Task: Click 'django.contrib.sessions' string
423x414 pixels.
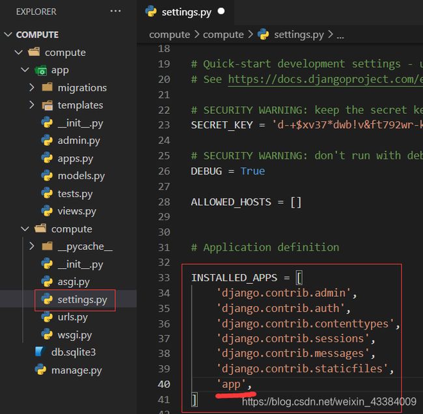Action: (x=293, y=338)
